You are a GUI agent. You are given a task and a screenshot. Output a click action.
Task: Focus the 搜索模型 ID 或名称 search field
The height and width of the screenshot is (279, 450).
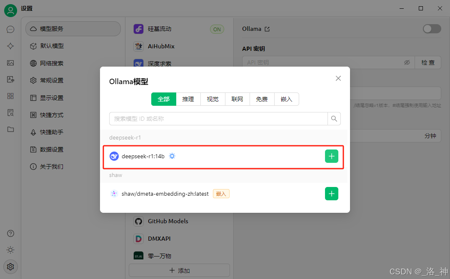[x=218, y=119]
